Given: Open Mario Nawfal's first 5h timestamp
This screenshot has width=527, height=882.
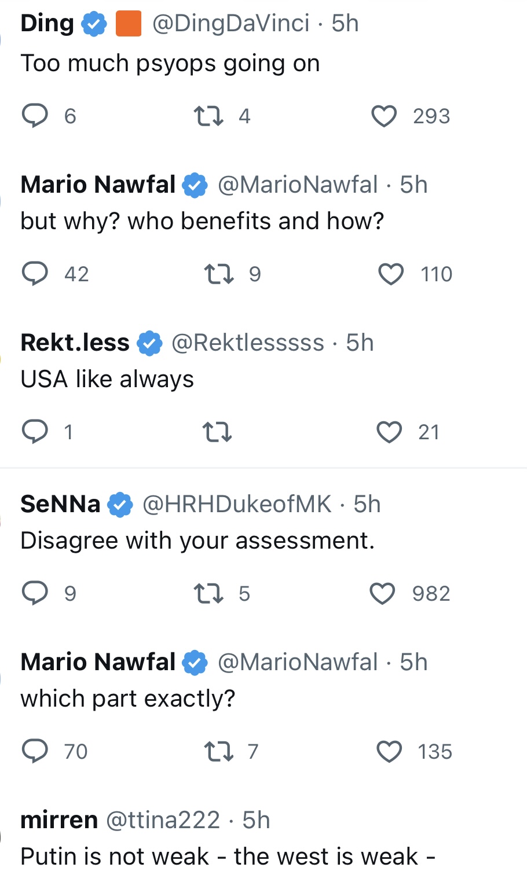Looking at the screenshot, I should pyautogui.click(x=413, y=185).
